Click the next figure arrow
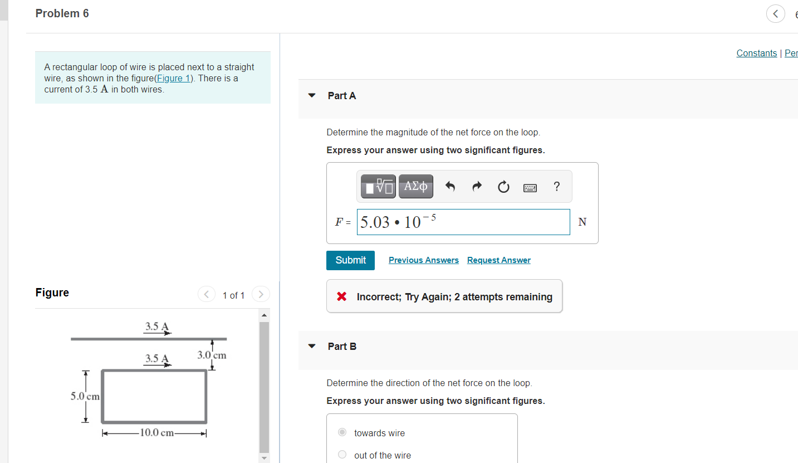 [x=261, y=294]
